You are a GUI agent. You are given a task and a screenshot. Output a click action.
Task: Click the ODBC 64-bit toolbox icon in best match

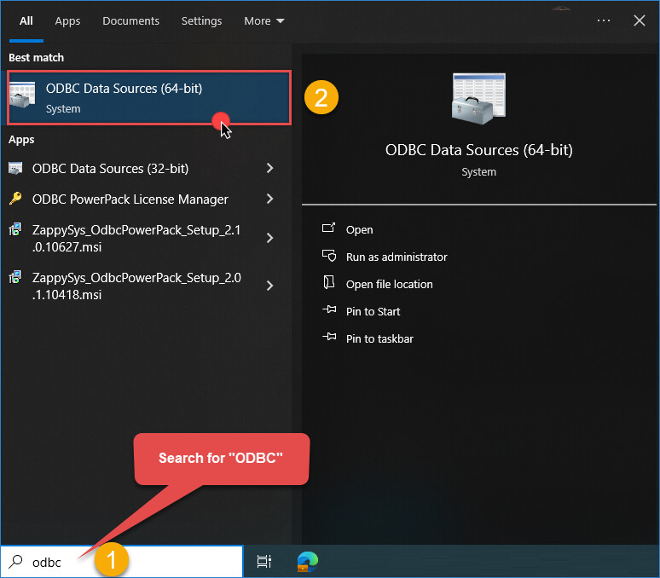click(22, 95)
